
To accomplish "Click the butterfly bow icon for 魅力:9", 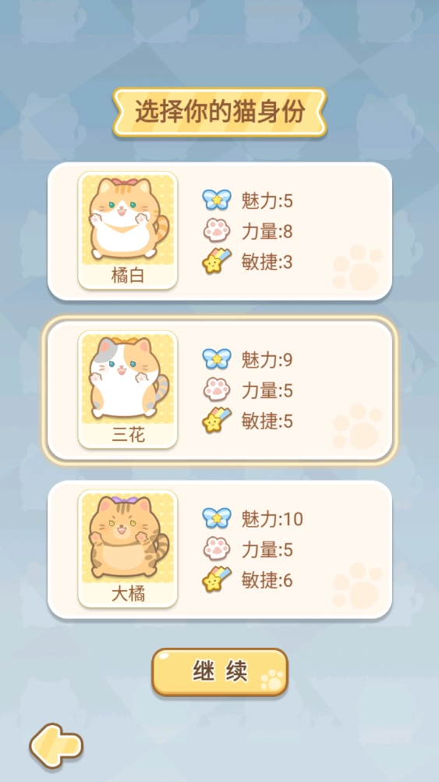I will 217,358.
